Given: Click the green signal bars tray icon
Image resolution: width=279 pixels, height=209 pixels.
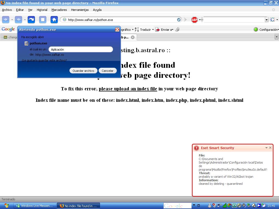Looking at the screenshot, I should tap(225, 206).
